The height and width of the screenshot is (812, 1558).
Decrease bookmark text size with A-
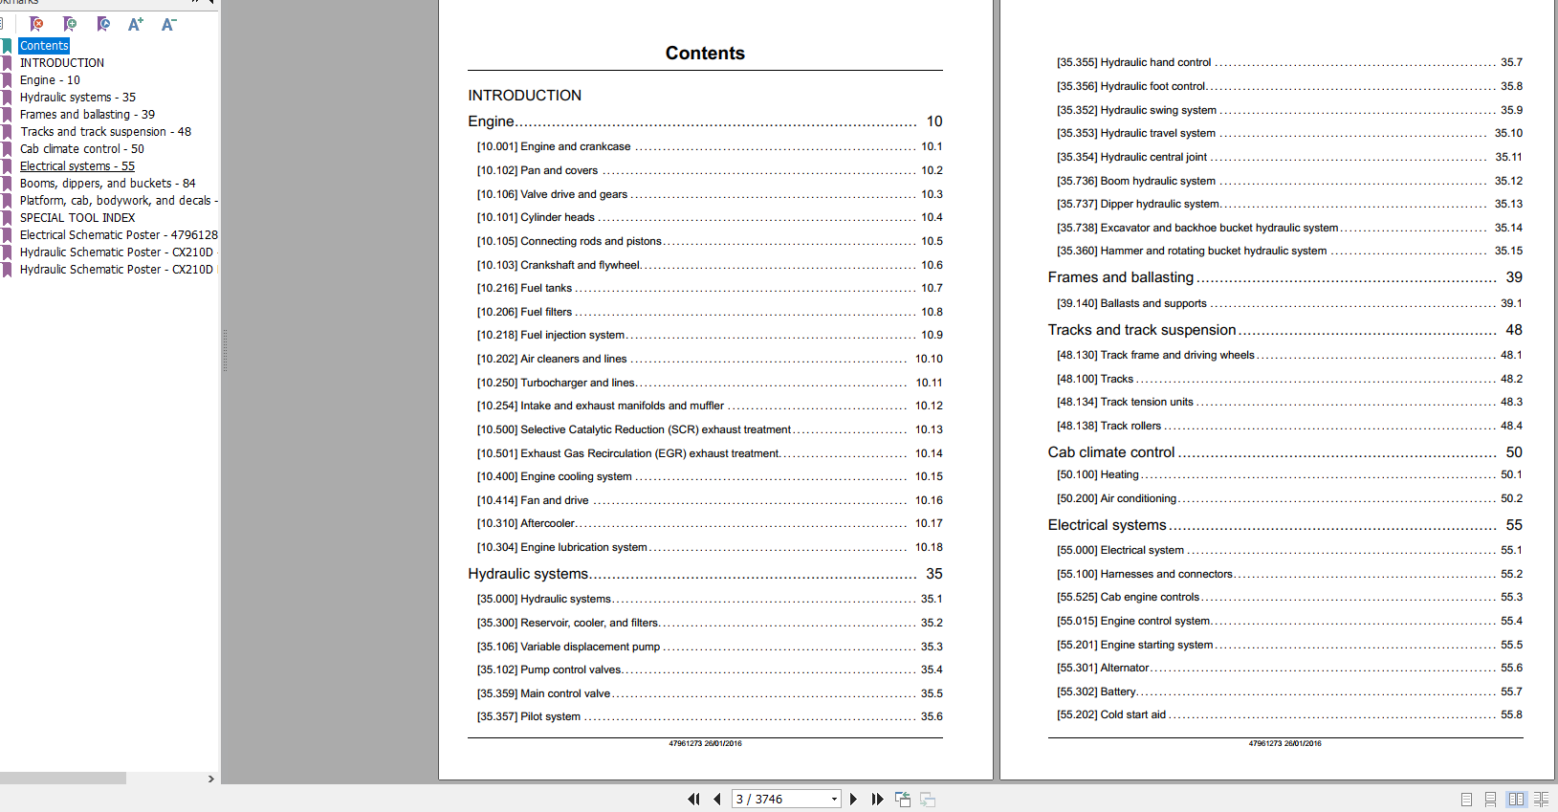coord(168,24)
